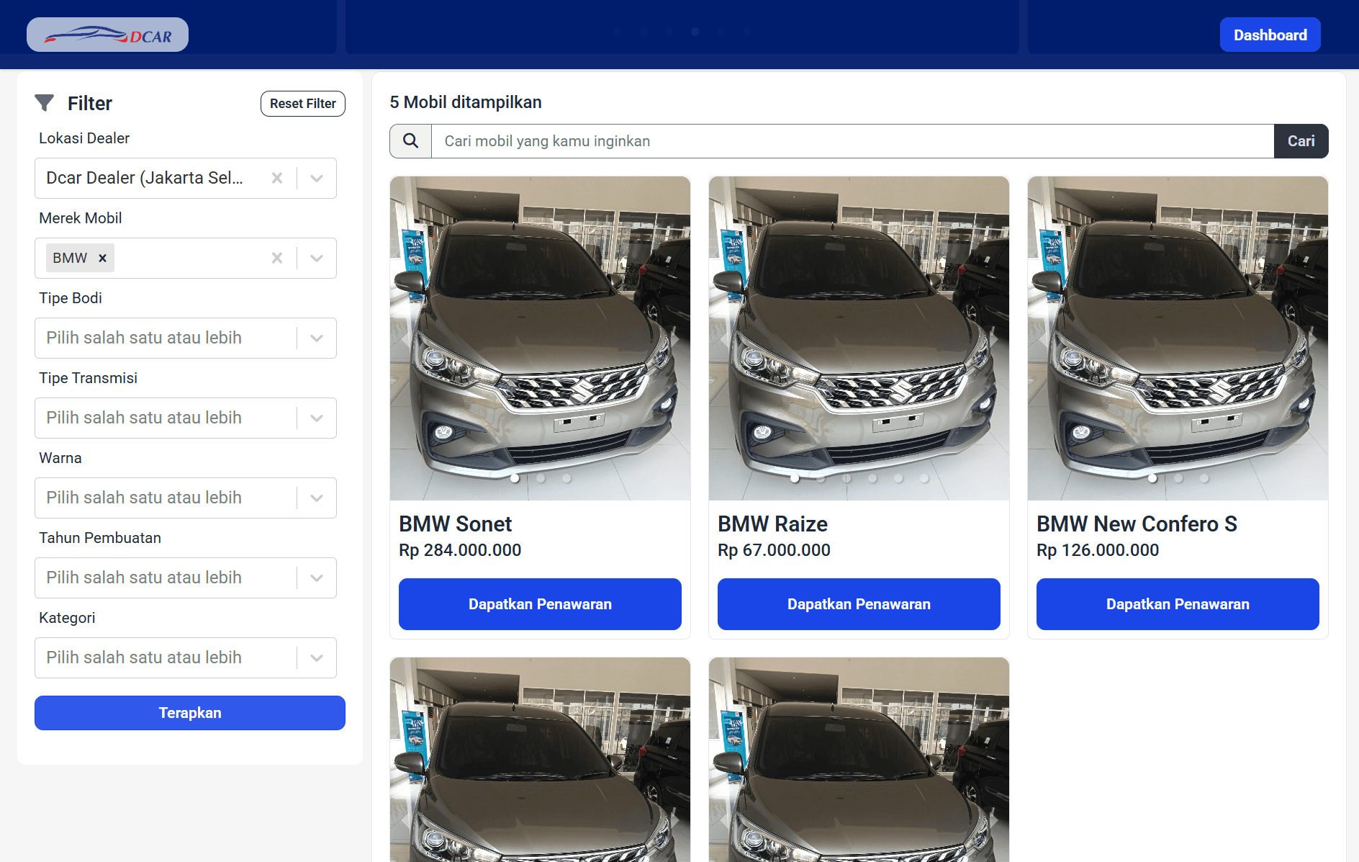Open the Tipe Transmisi dropdown
The image size is (1359, 862).
pos(186,418)
